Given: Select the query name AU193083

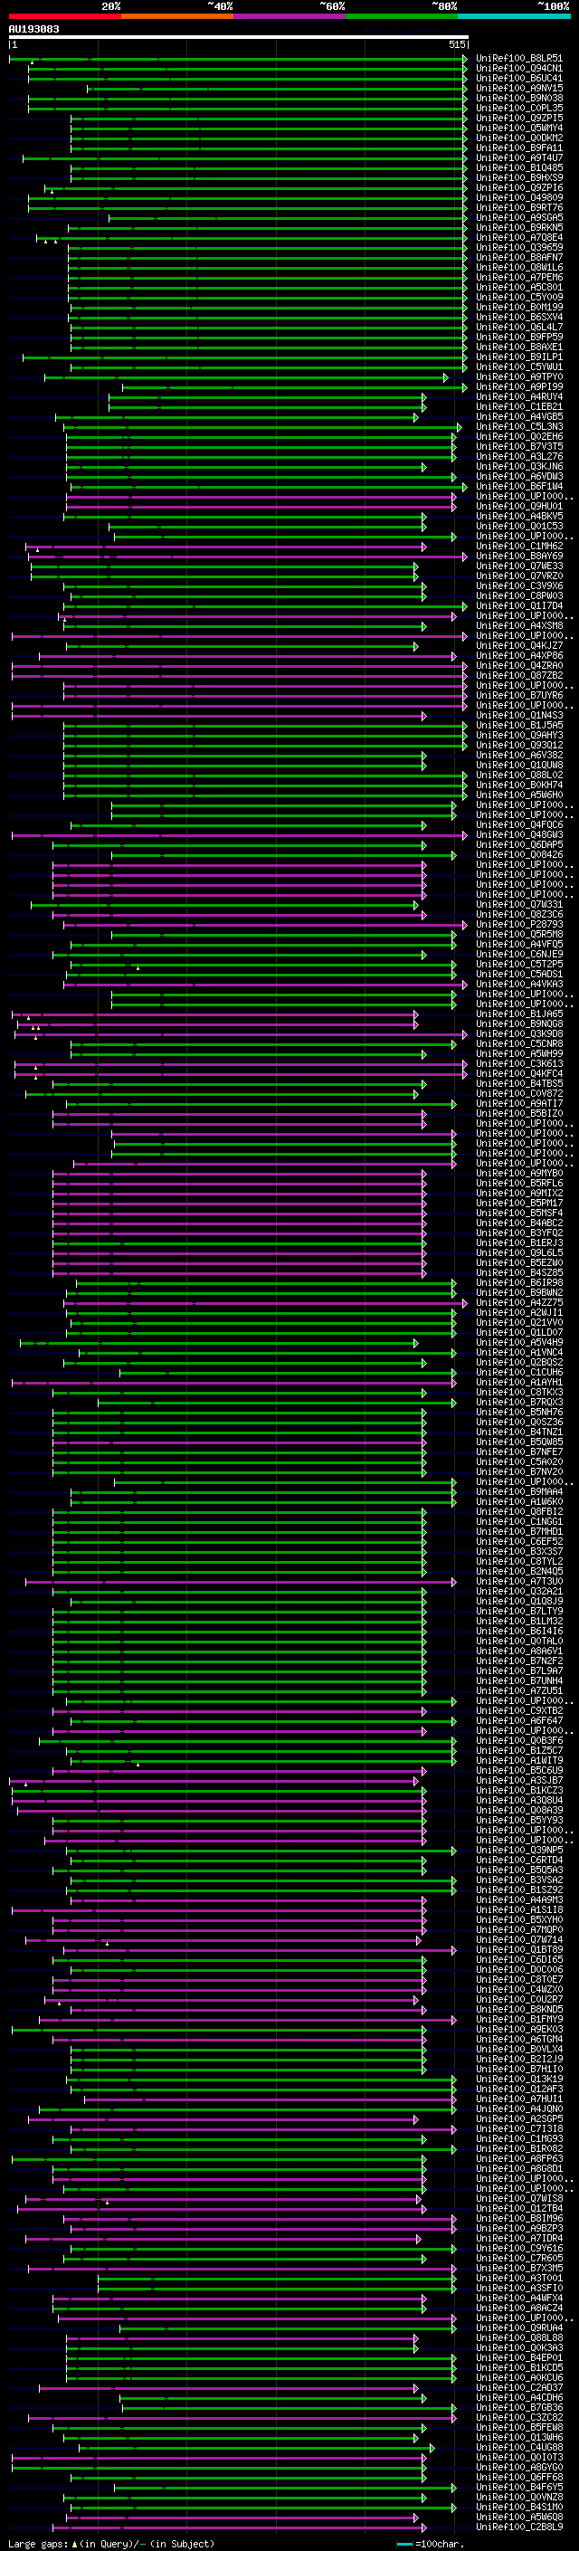Looking at the screenshot, I should click(33, 30).
